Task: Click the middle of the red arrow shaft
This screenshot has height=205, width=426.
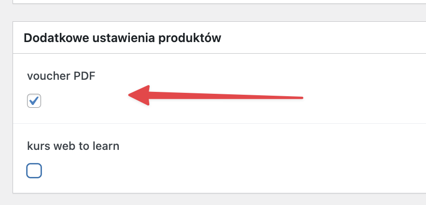Action: pos(222,96)
